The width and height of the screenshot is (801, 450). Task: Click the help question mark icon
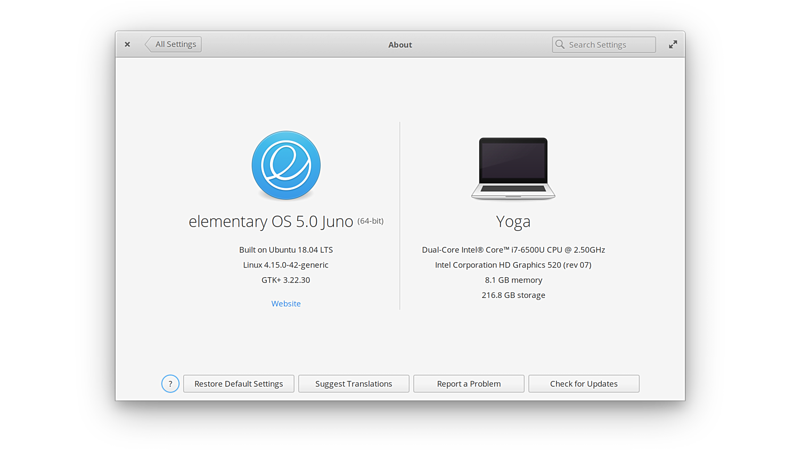pos(170,384)
